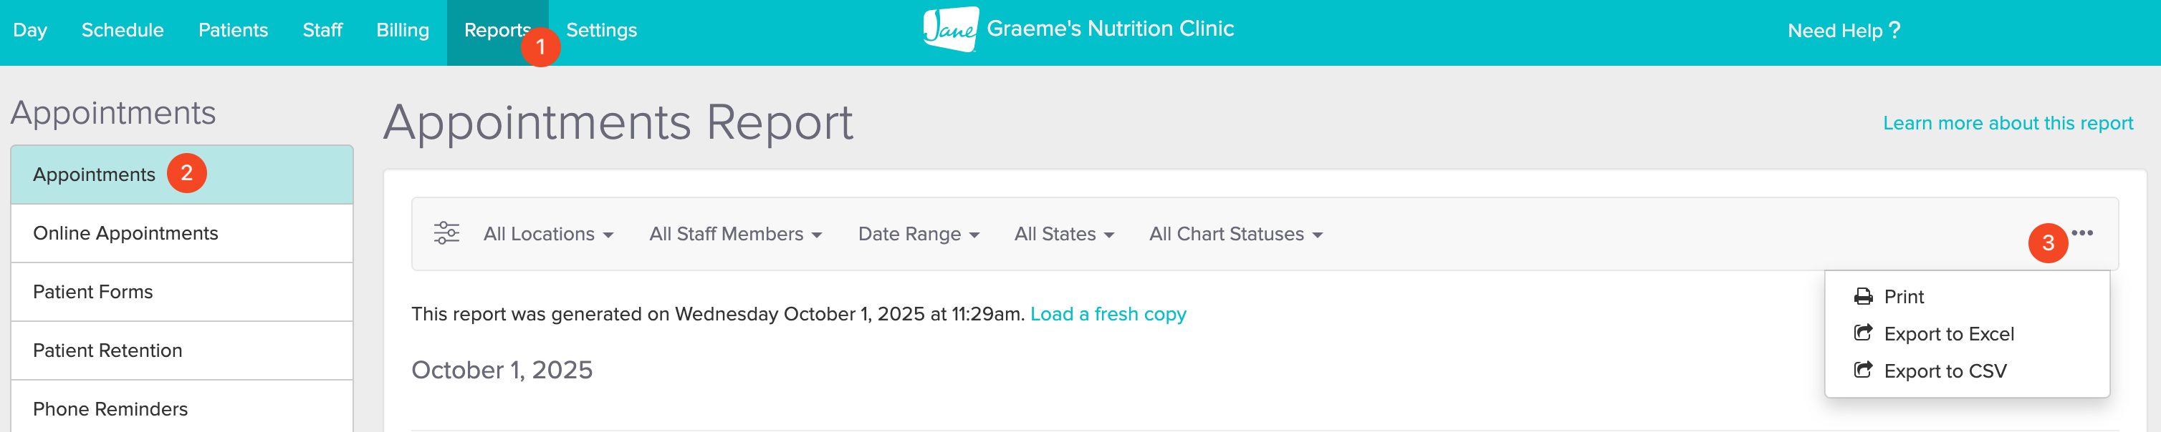This screenshot has width=2161, height=432.
Task: Click the Need Help question mark
Action: (x=1894, y=30)
